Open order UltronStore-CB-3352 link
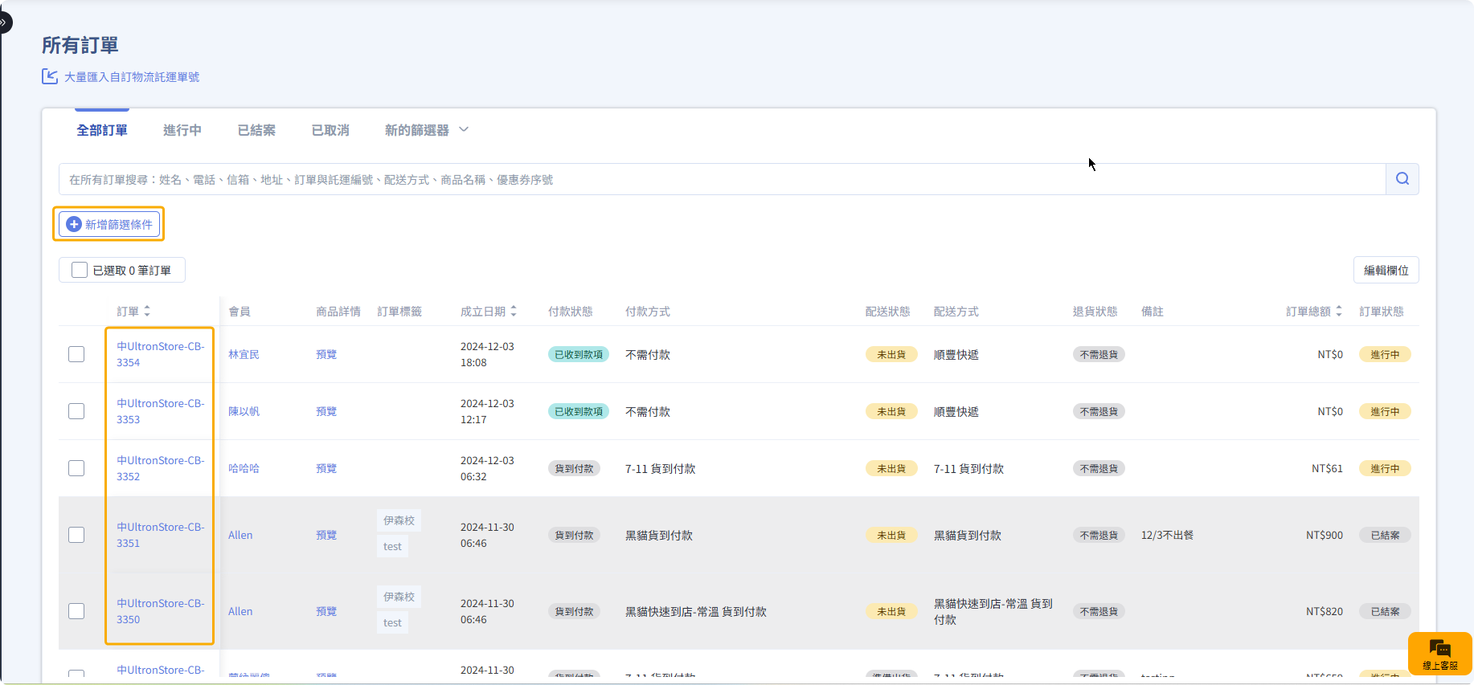 coord(161,468)
